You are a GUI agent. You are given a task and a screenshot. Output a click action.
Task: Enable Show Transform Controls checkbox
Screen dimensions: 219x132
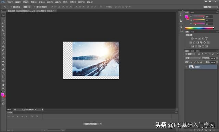tap(35, 7)
